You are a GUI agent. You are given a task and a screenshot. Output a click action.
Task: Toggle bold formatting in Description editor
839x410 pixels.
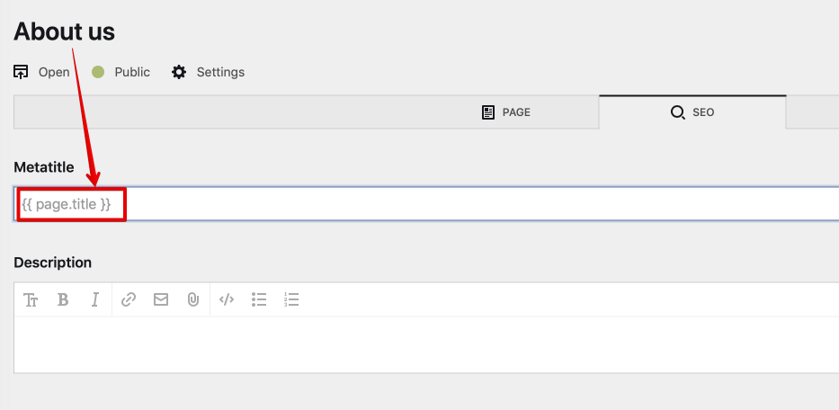pyautogui.click(x=63, y=300)
